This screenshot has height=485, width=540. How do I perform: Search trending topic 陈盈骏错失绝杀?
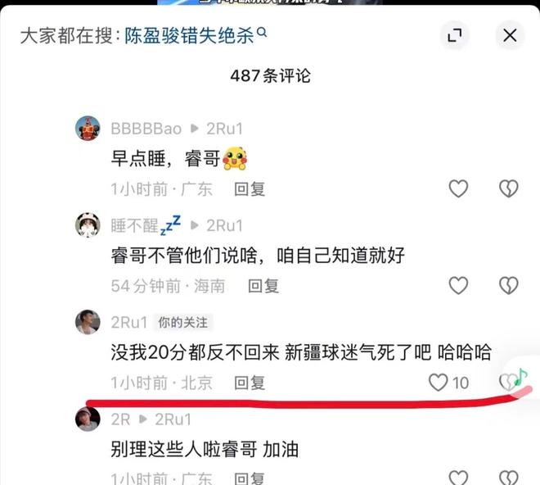[x=189, y=35]
